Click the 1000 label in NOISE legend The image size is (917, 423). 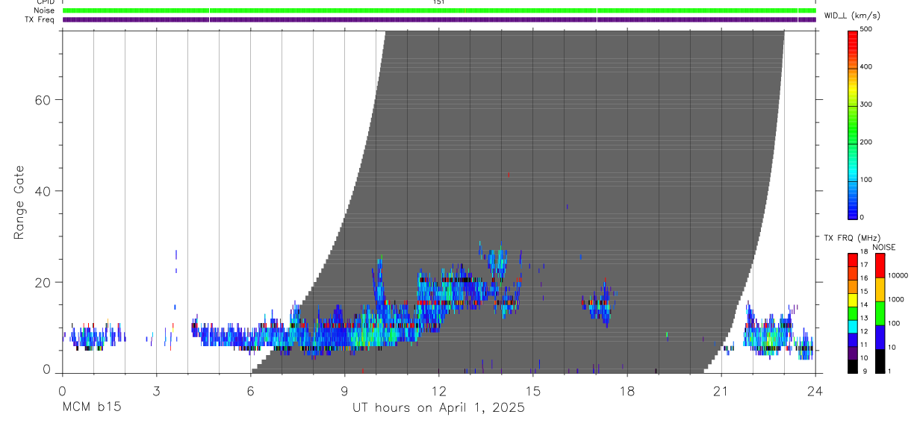[x=897, y=299]
